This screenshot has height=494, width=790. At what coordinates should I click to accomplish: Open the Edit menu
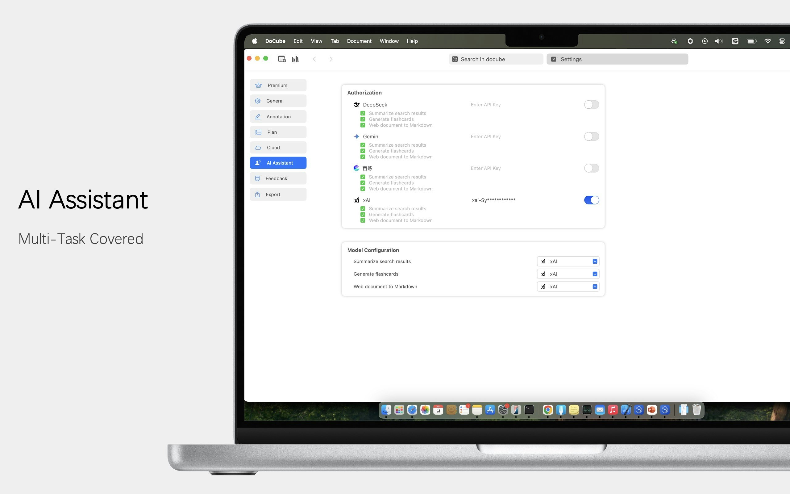(x=298, y=41)
